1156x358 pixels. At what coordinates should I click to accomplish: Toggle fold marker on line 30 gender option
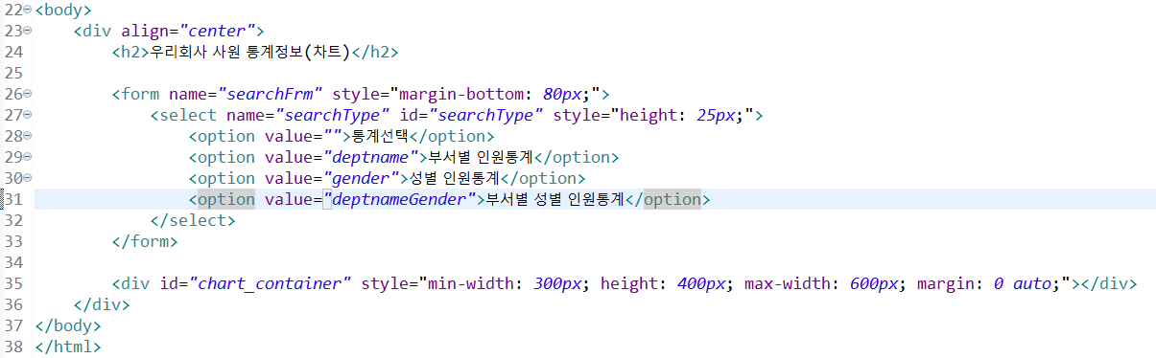coord(27,178)
